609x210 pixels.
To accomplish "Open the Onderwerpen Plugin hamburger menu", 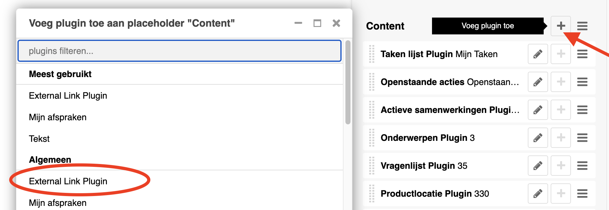I will click(x=582, y=138).
